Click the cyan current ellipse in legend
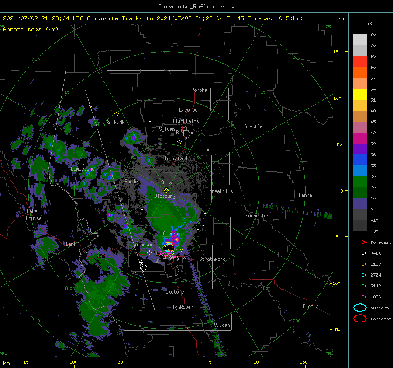This screenshot has width=393, height=368. tap(360, 308)
